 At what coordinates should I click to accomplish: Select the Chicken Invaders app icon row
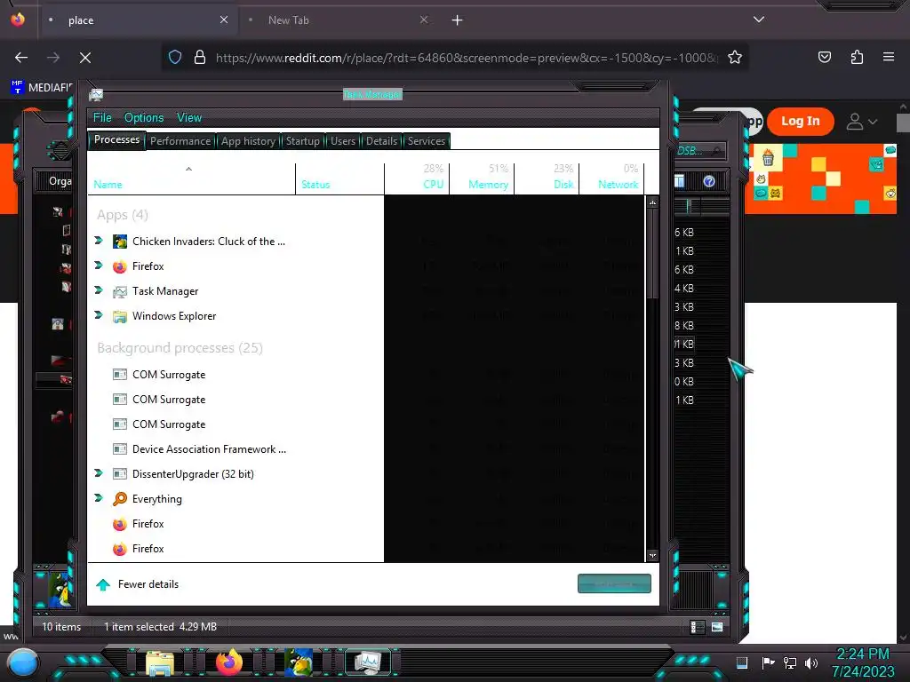click(x=120, y=242)
